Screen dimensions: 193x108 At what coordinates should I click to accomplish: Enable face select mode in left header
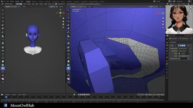click(x=21, y=4)
